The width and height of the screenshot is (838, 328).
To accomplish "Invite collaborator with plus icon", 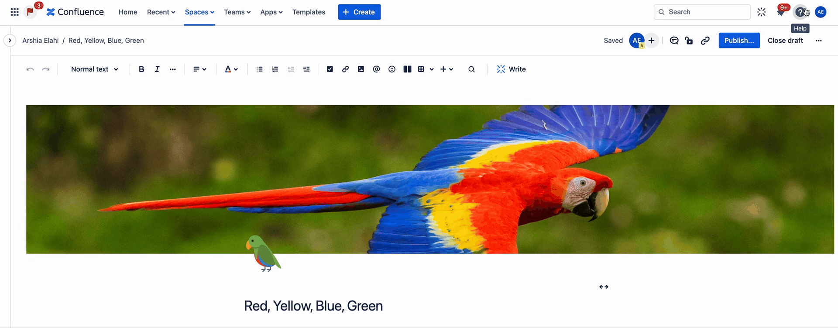I will 651,40.
